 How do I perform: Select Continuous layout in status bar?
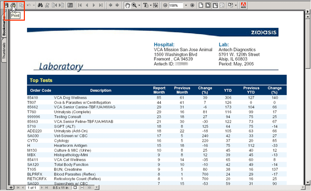tap(82, 187)
